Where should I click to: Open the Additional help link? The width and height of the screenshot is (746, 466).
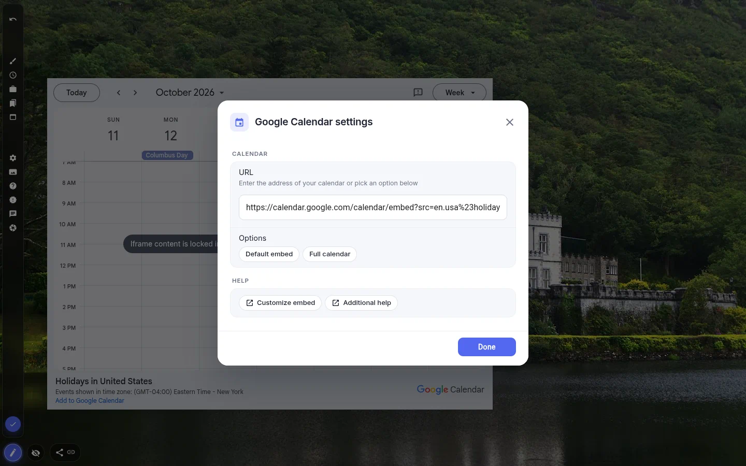tap(361, 303)
